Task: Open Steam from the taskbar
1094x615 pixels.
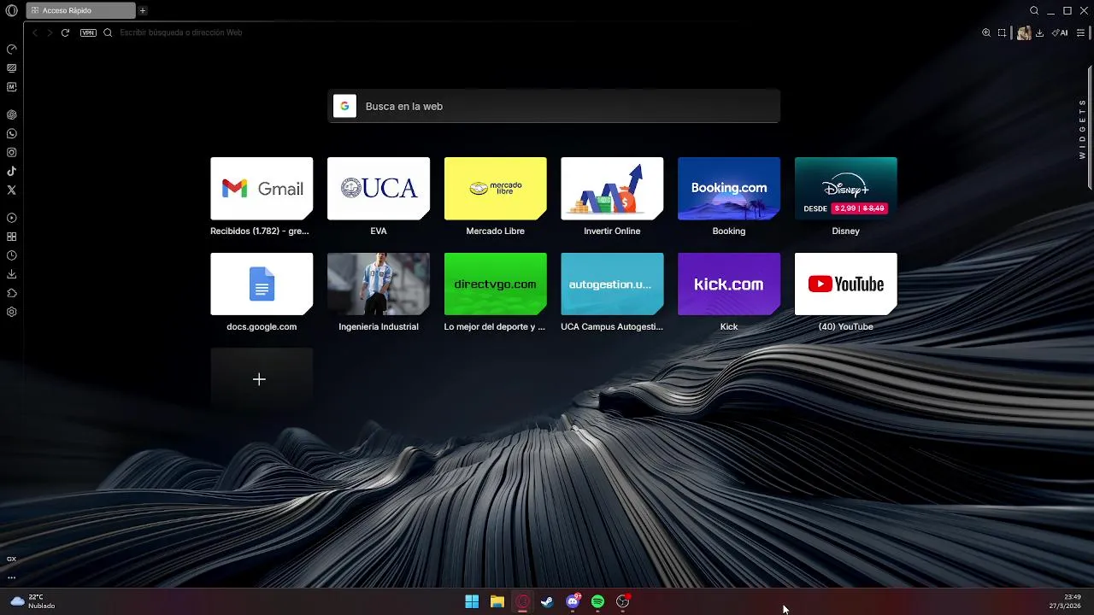Action: 547,601
